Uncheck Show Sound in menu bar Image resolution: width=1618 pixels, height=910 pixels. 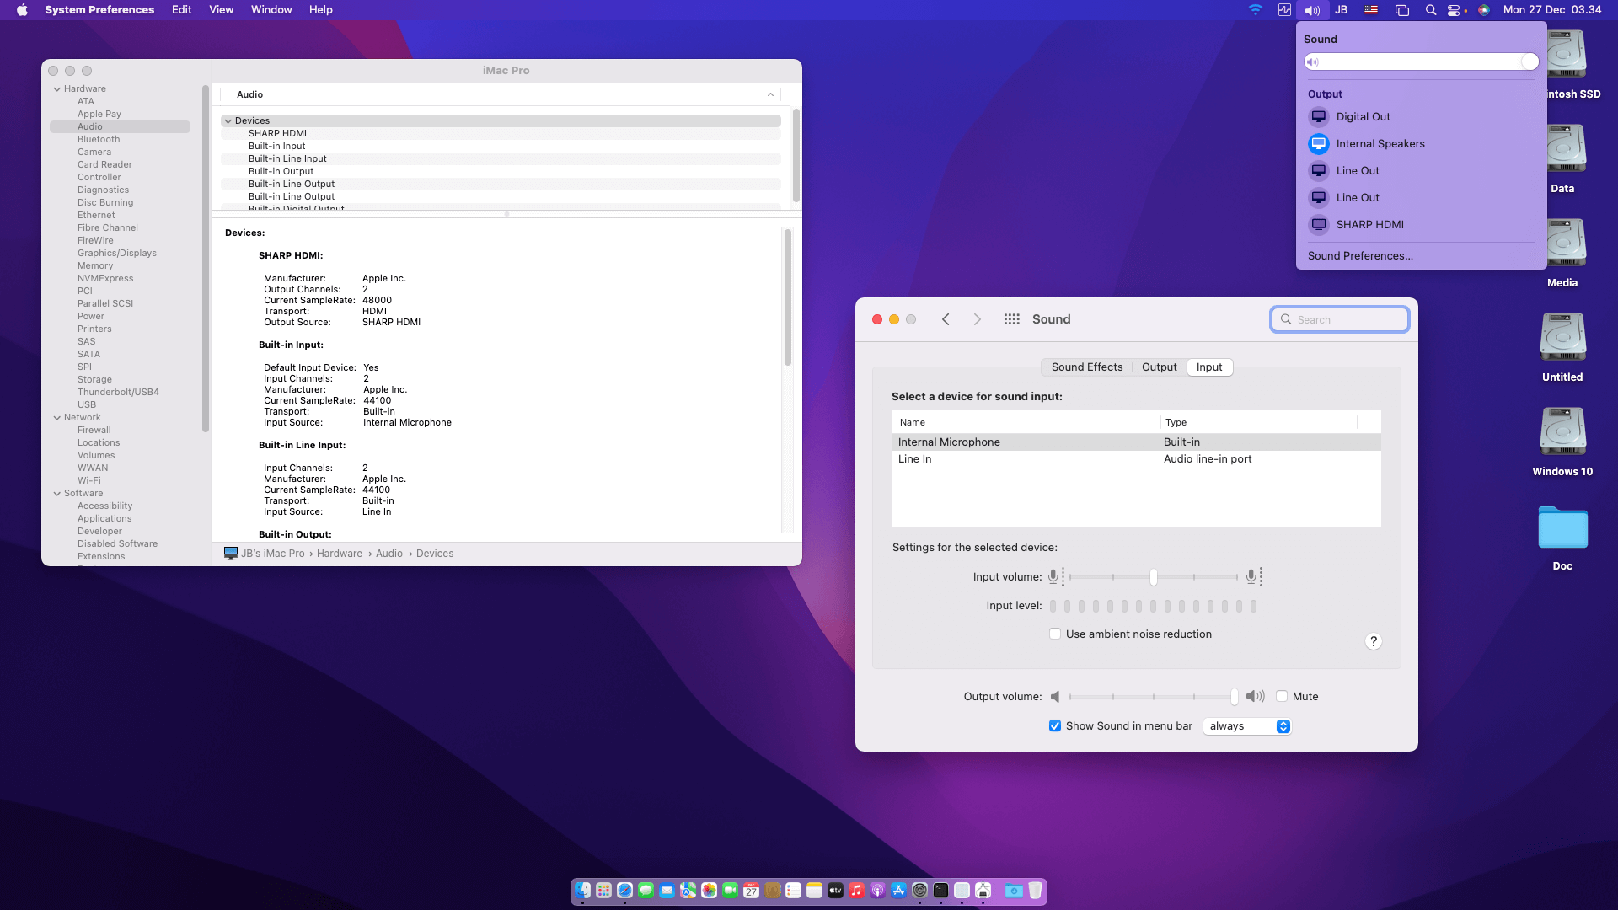[x=1054, y=726]
